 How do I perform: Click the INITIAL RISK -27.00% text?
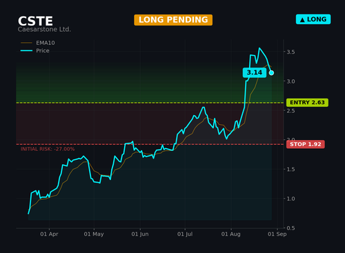point(48,149)
